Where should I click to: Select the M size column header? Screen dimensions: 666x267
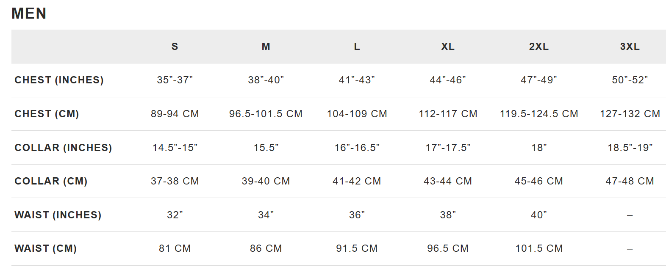pyautogui.click(x=266, y=47)
